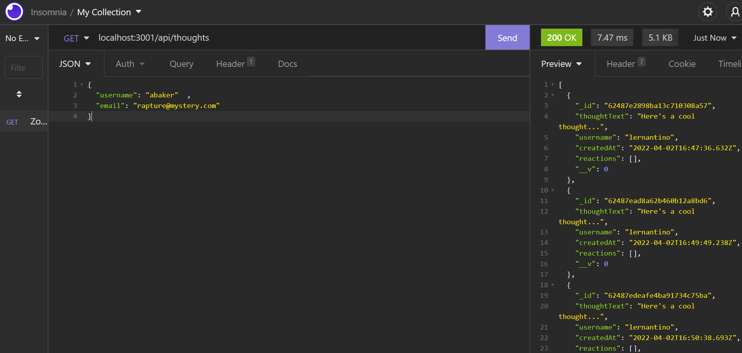This screenshot has height=353, width=742.
Task: Open the Preview mode dropdown
Action: (562, 63)
